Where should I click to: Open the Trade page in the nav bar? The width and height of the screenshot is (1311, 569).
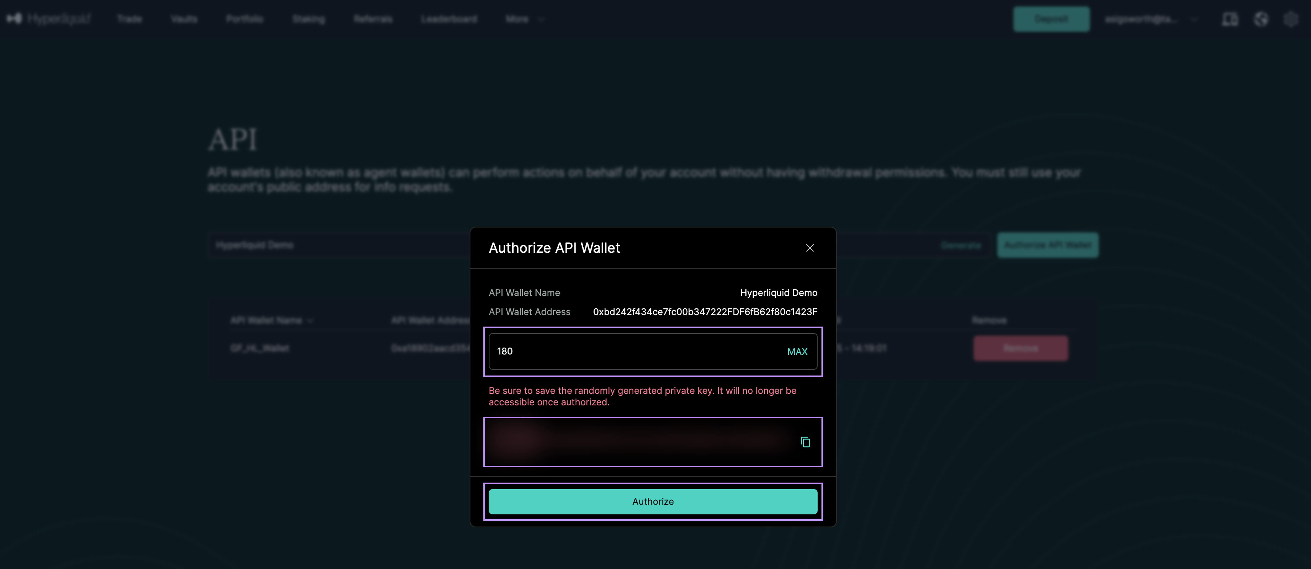pos(129,19)
